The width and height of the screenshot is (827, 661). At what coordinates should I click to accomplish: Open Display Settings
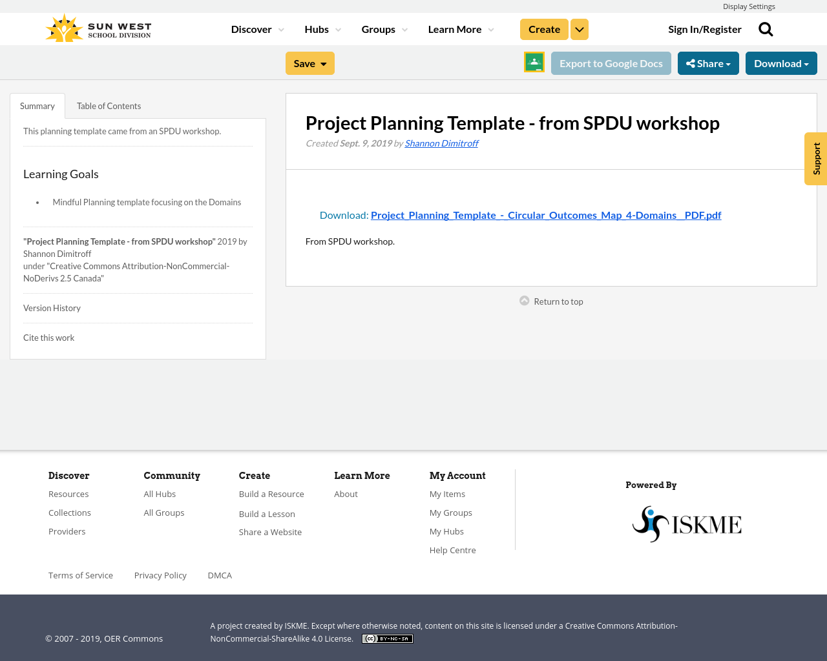(749, 6)
